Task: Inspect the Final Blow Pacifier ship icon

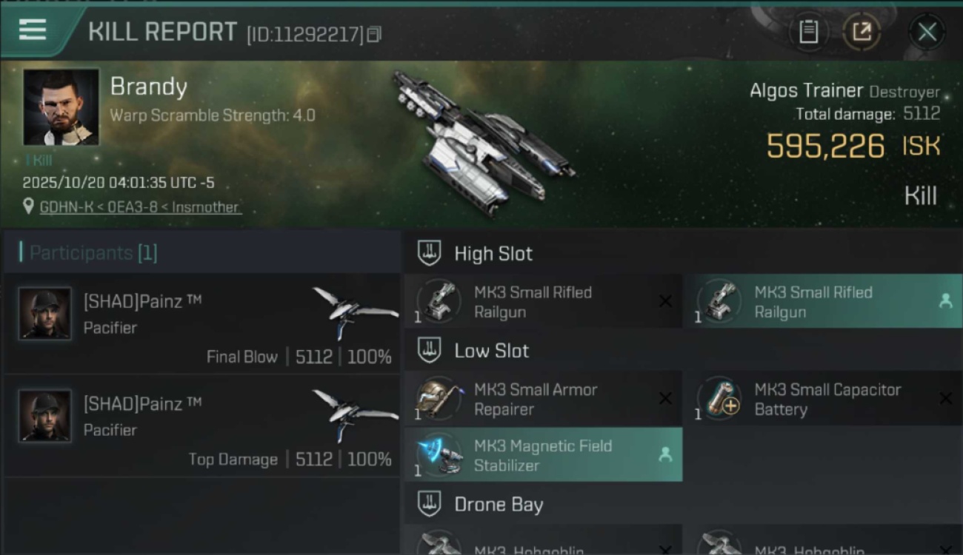Action: pos(354,311)
